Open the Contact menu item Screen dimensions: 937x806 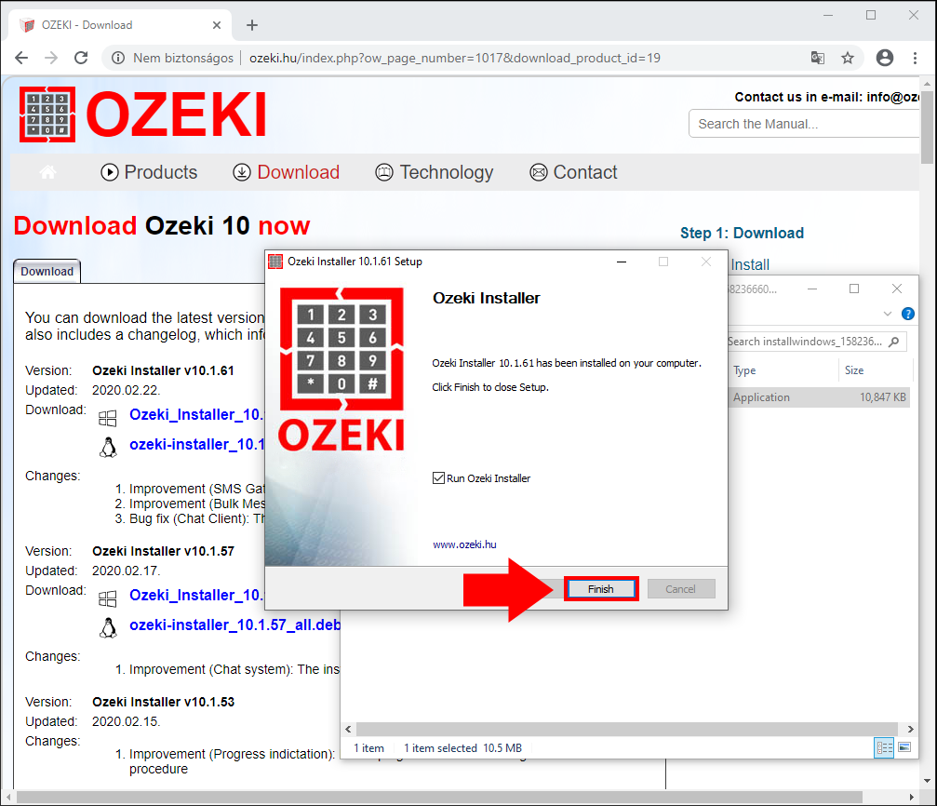point(573,172)
